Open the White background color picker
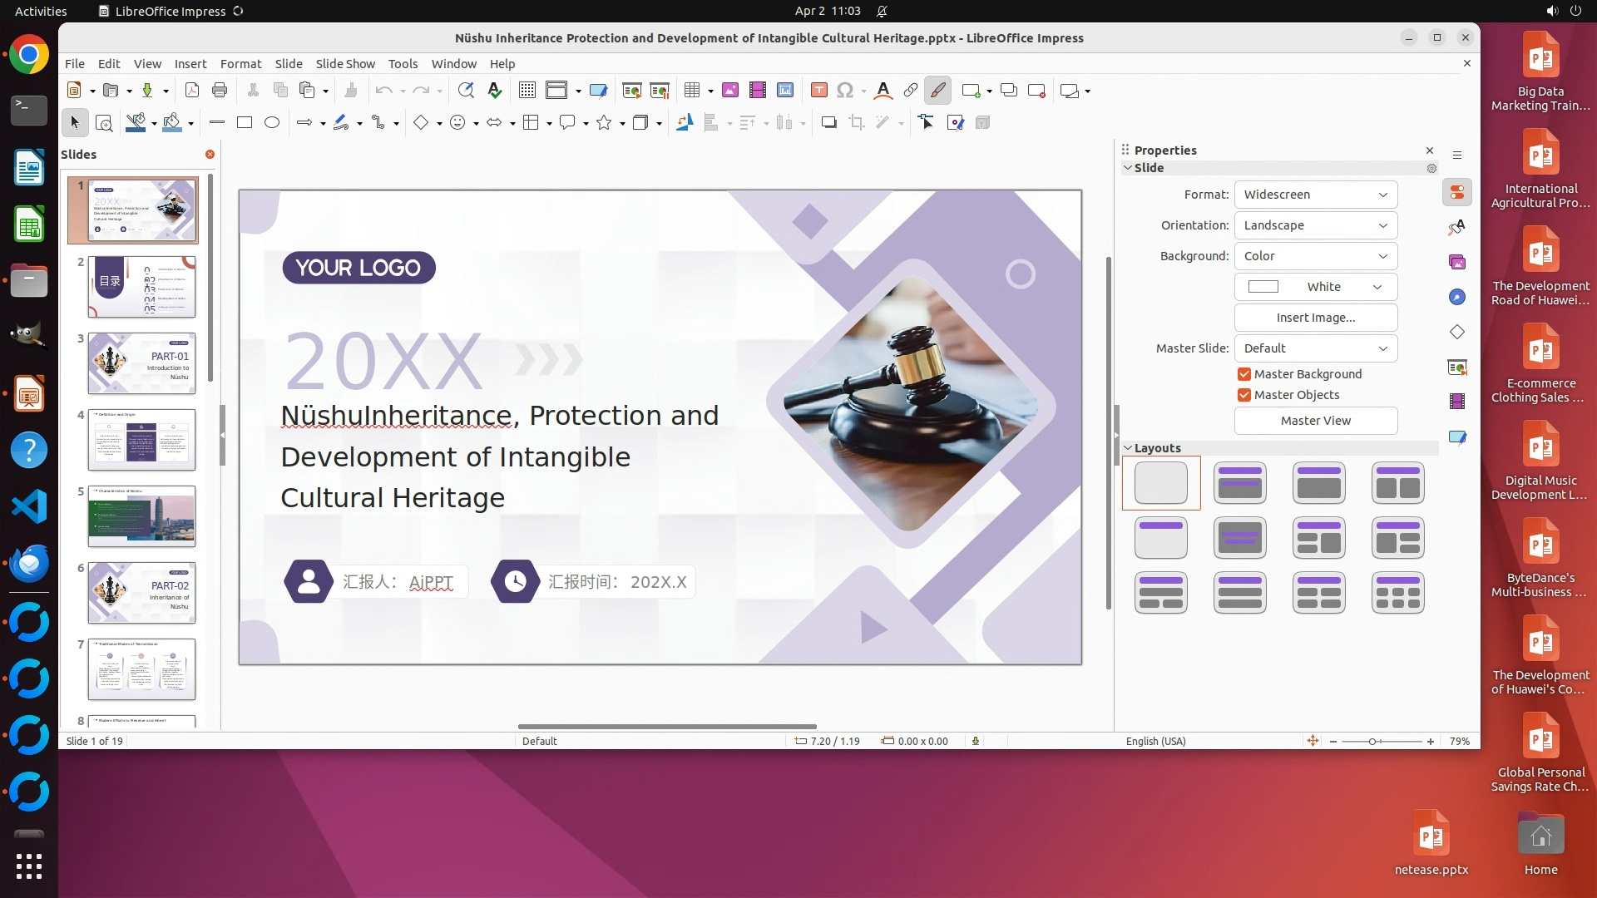The image size is (1597, 898). click(1315, 287)
